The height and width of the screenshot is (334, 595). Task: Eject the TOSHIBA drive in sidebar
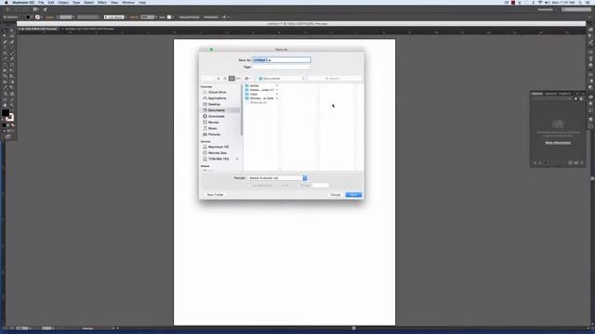click(x=238, y=159)
